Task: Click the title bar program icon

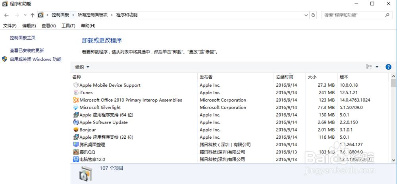Action: pos(5,4)
